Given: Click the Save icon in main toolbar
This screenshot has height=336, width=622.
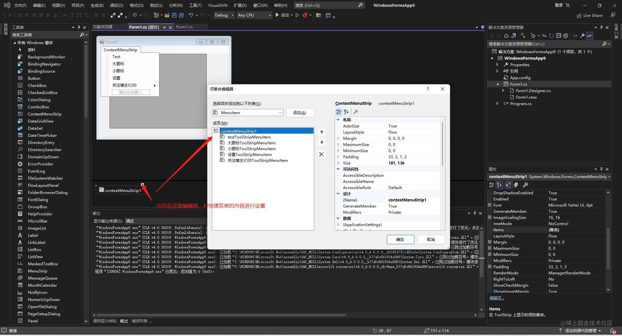Looking at the screenshot, I should (174, 15).
